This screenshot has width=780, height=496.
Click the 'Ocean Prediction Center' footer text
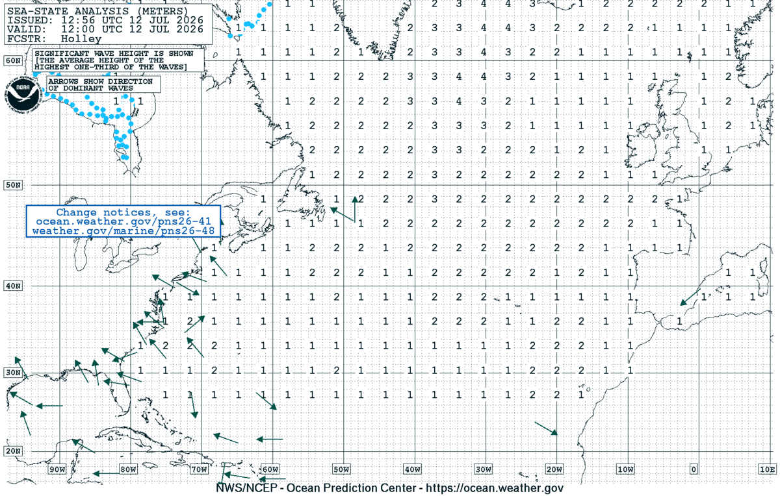coord(350,488)
